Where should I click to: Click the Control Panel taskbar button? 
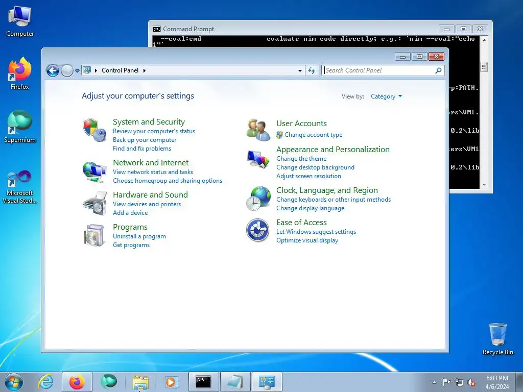click(x=267, y=382)
